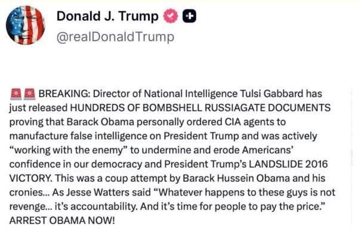The height and width of the screenshot is (229, 358).
Task: Open the flag-painted profile avatar
Action: (x=25, y=25)
